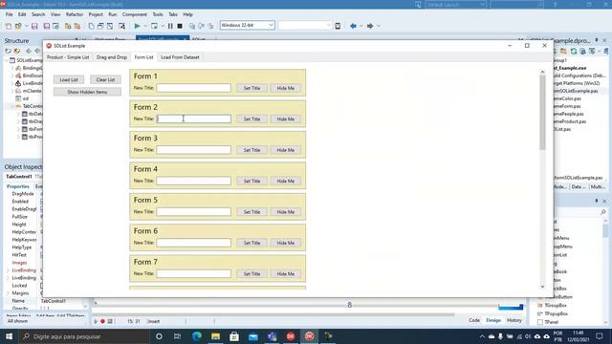Click the search icon in Palette panel
612x344 pixels.
603,212
